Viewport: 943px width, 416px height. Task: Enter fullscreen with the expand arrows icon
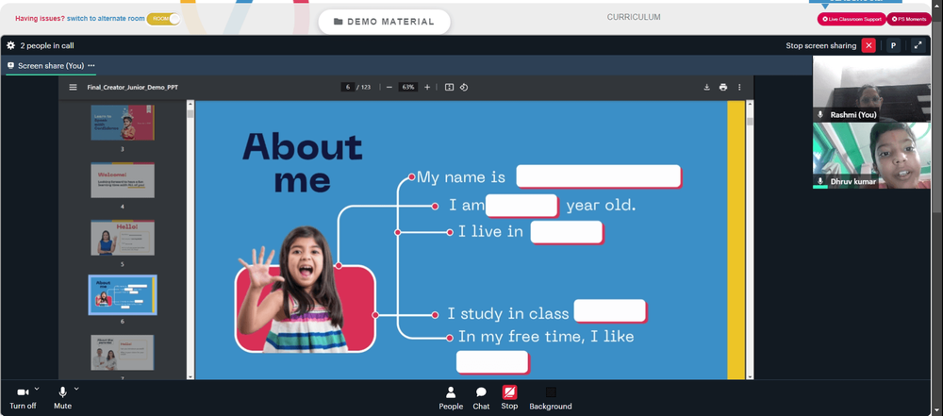pyautogui.click(x=918, y=46)
